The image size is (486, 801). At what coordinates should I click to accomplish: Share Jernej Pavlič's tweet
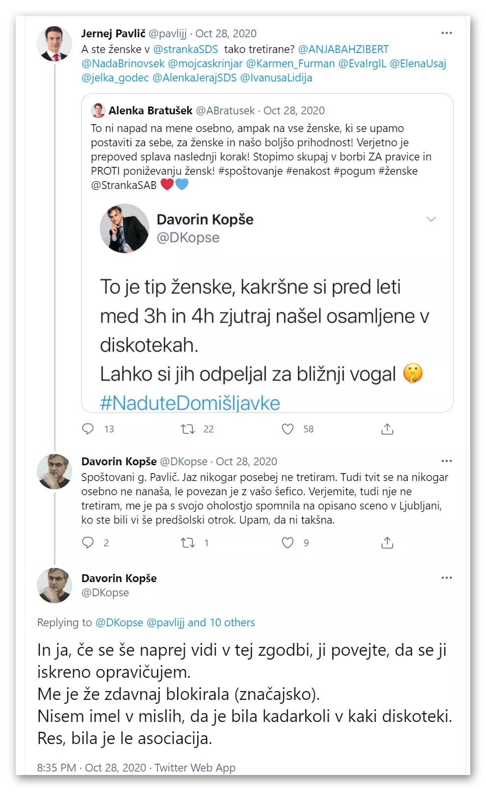coord(387,429)
